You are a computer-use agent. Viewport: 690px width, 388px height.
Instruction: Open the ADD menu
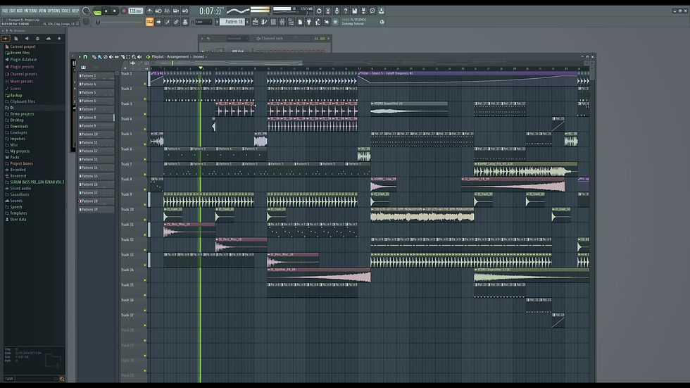pyautogui.click(x=20, y=11)
